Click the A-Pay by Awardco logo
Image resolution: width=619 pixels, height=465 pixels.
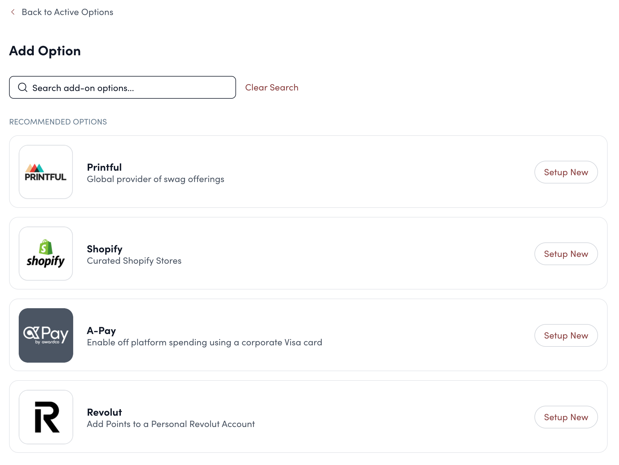(46, 335)
